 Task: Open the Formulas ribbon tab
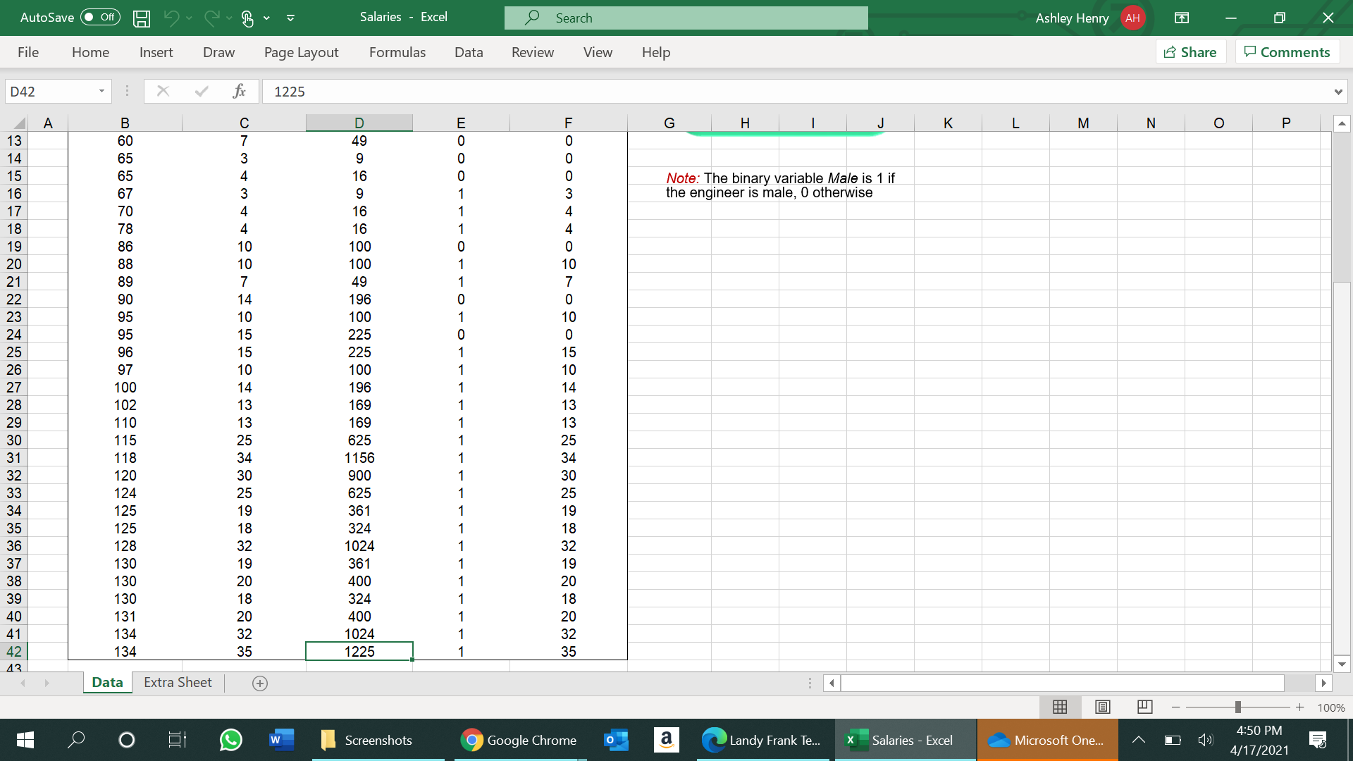(397, 52)
